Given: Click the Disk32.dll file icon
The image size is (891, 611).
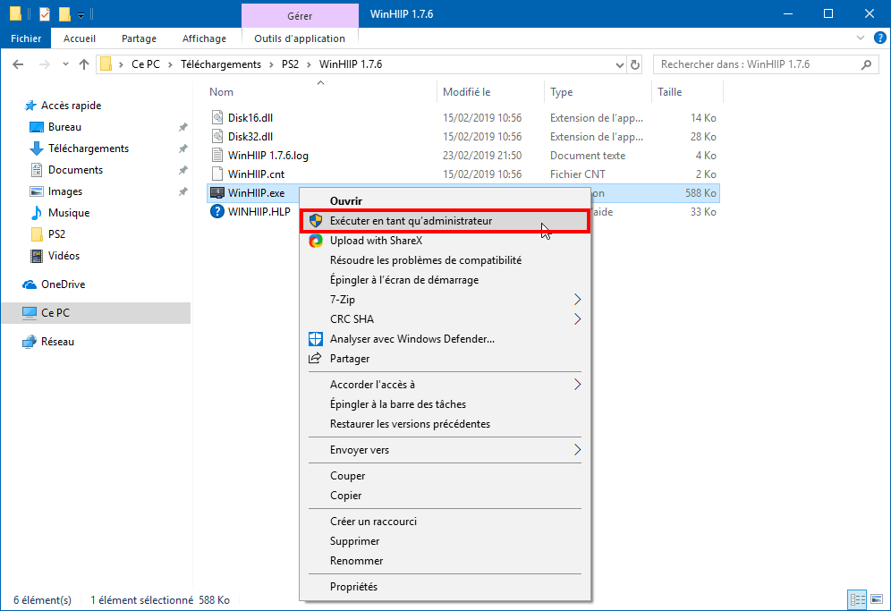Looking at the screenshot, I should click(217, 136).
